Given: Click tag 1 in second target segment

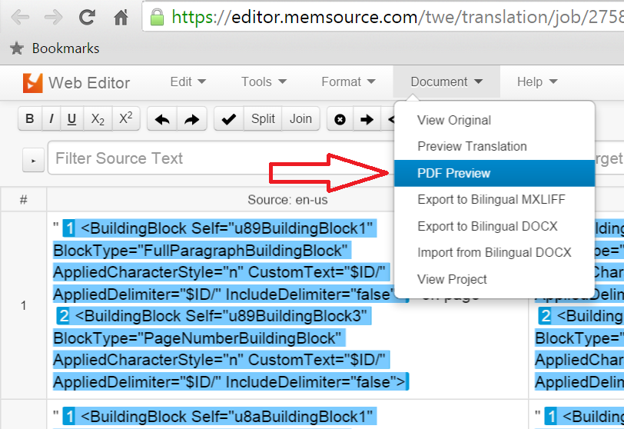Looking at the screenshot, I should pyautogui.click(x=551, y=417).
